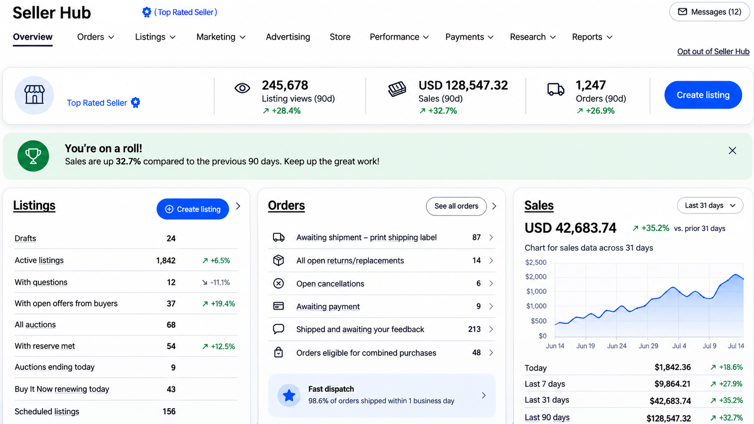Click the blue badge next to Top Rated Seller link
Image resolution: width=754 pixels, height=424 pixels.
(x=136, y=103)
